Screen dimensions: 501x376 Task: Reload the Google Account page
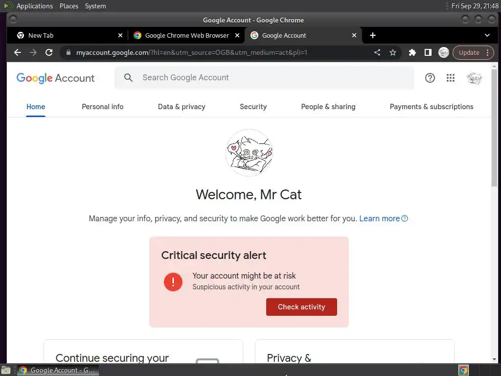49,52
